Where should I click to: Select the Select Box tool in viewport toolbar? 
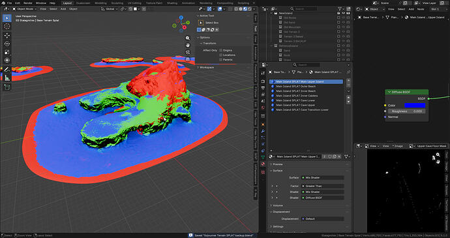[x=7, y=18]
